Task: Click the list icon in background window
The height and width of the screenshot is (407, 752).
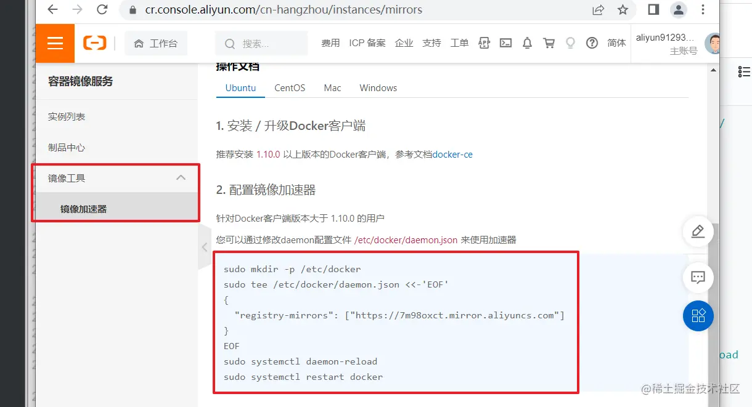Action: (x=744, y=72)
